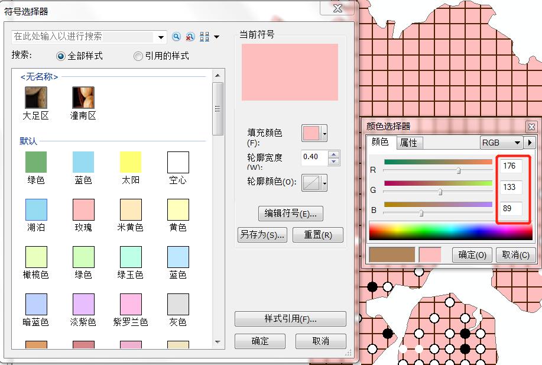Select the 紫罗兰色 violet symbol

click(x=131, y=304)
